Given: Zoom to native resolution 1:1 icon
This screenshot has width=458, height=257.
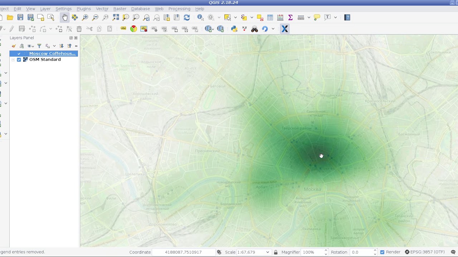Looking at the screenshot, I should pyautogui.click(x=105, y=17).
